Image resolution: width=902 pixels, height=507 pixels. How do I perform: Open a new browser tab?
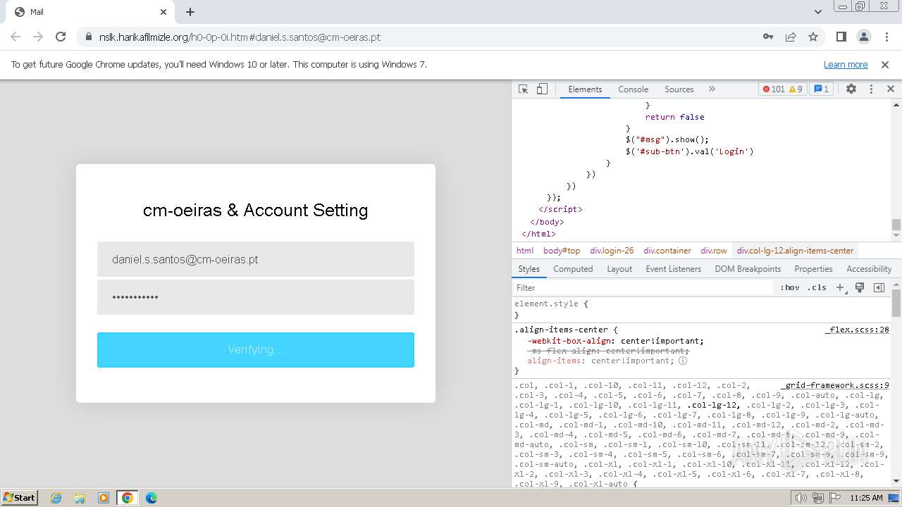(190, 12)
